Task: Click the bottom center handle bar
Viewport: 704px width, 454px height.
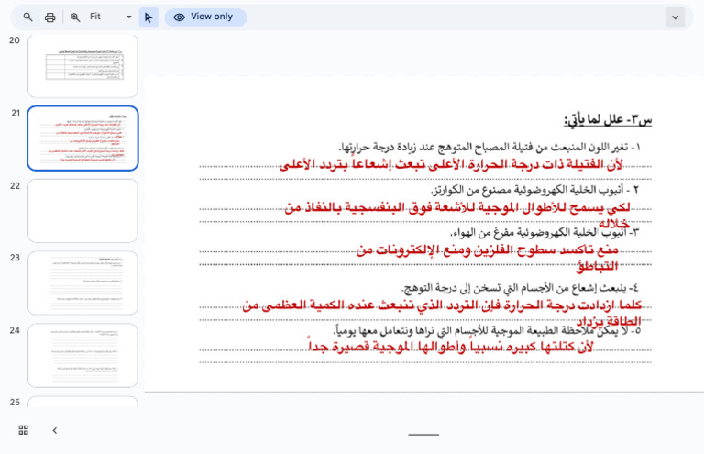Action: [x=423, y=434]
